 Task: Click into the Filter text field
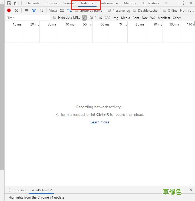point(28,18)
